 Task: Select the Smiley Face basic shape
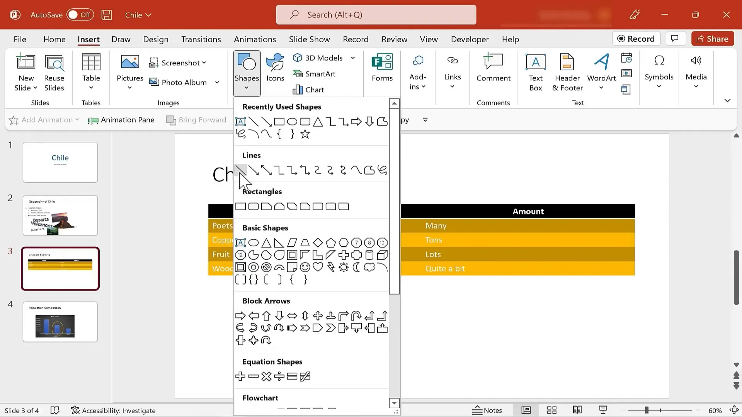tap(305, 267)
